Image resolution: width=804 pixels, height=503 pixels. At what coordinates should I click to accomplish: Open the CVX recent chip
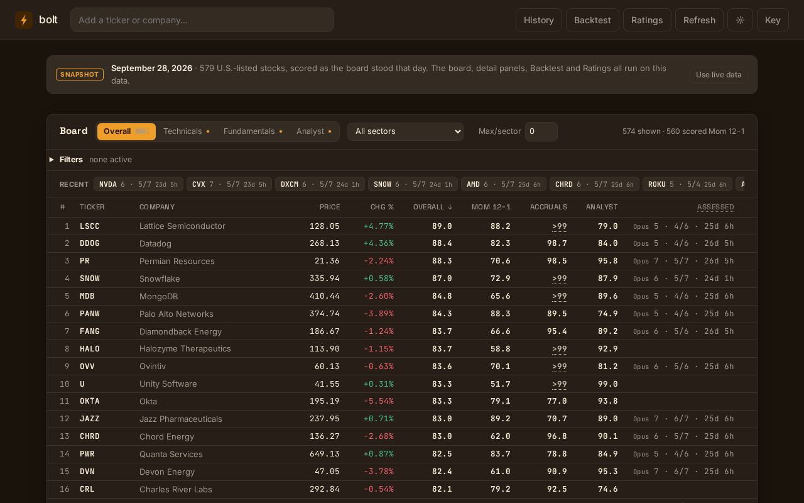(229, 184)
